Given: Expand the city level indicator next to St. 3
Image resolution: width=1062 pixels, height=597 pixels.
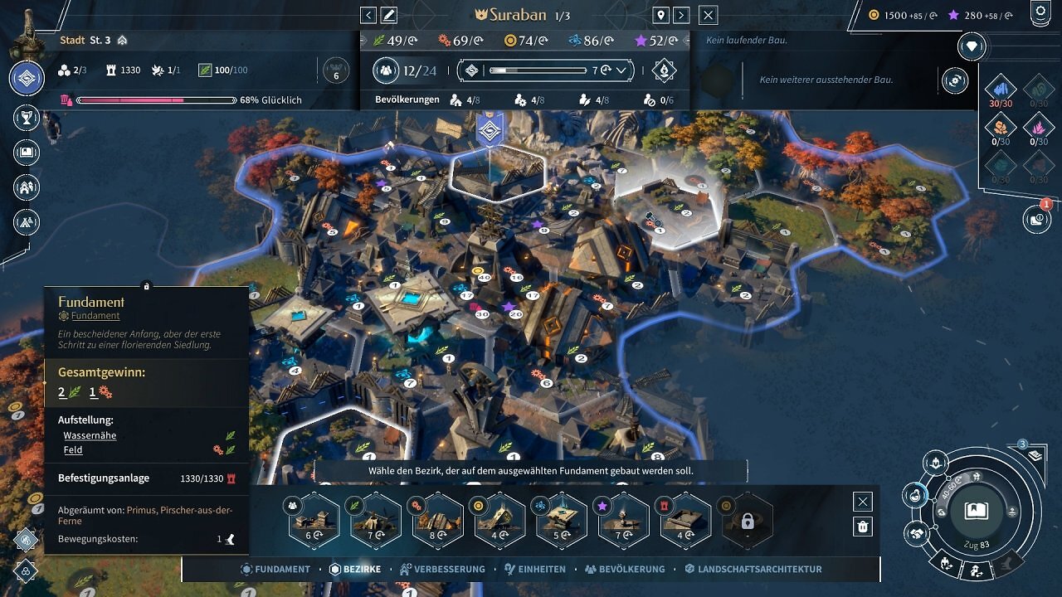Looking at the screenshot, I should 122,40.
